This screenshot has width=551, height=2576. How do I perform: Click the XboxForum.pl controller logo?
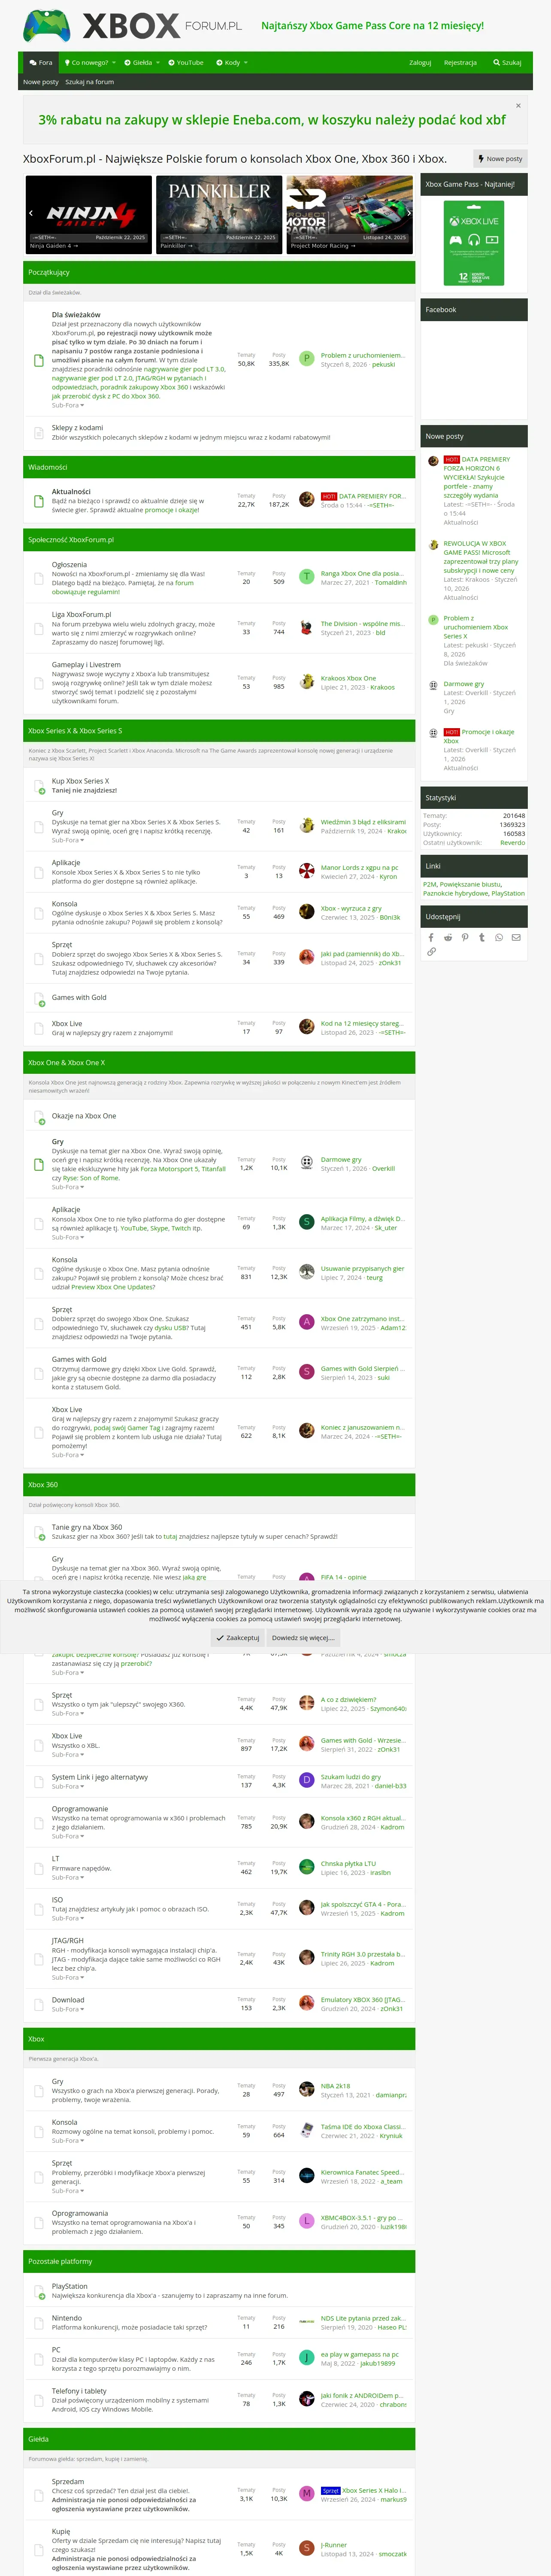pos(47,26)
